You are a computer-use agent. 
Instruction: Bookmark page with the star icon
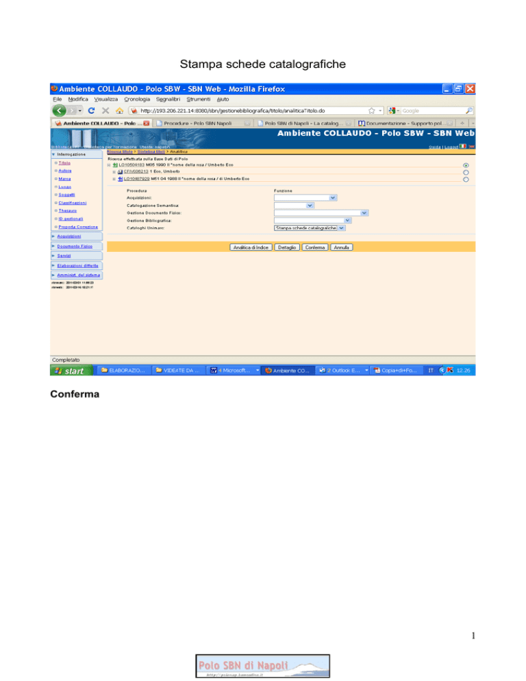pos(371,111)
